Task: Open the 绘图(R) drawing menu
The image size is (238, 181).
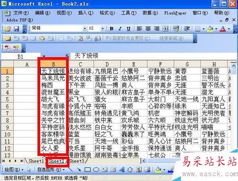Action: pos(14,170)
